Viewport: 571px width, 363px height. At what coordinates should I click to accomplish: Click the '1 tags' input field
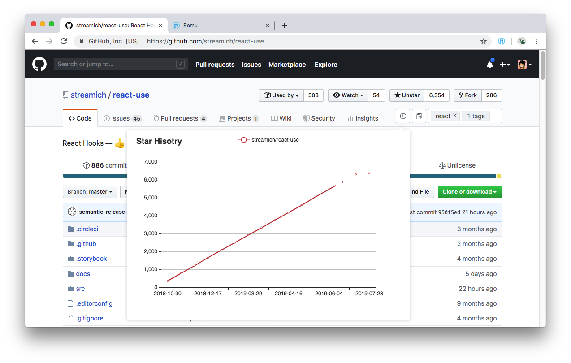pyautogui.click(x=476, y=116)
